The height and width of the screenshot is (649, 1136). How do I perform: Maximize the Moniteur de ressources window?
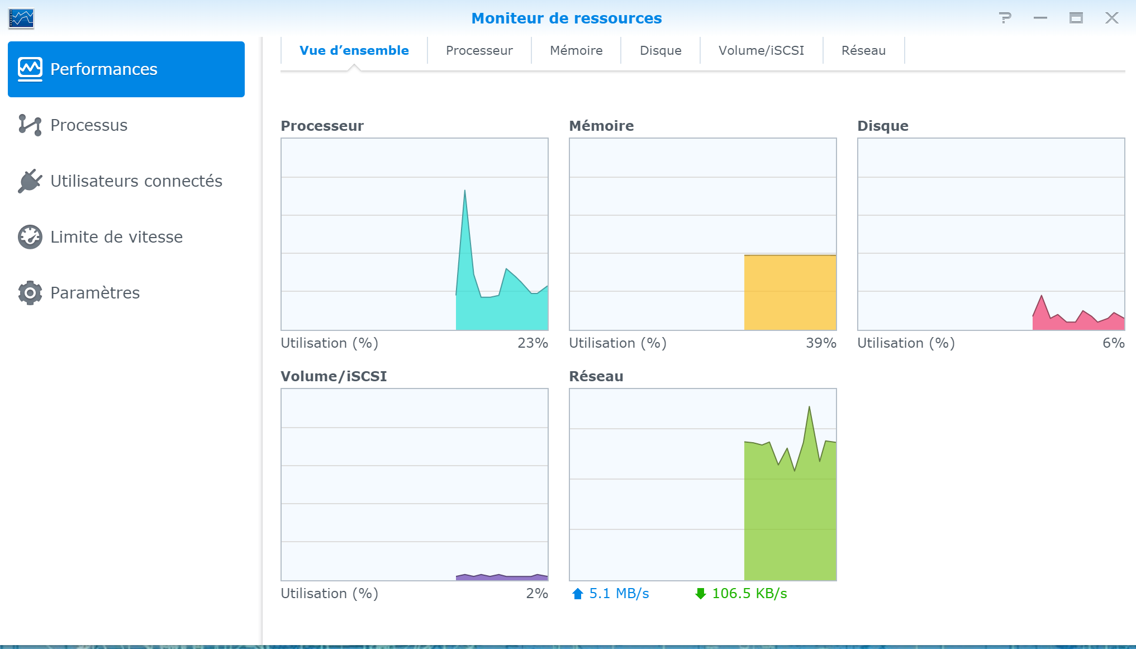1076,18
